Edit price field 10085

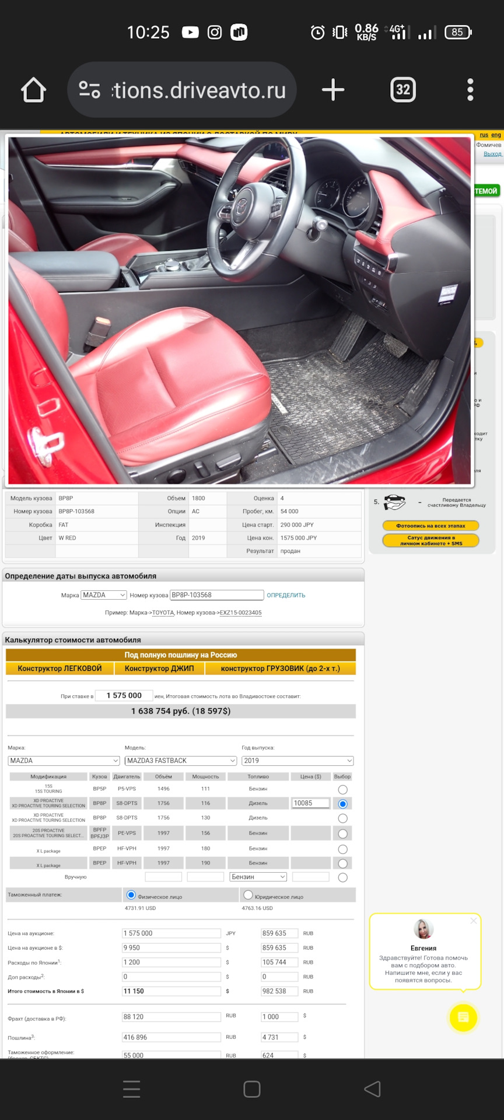[311, 803]
